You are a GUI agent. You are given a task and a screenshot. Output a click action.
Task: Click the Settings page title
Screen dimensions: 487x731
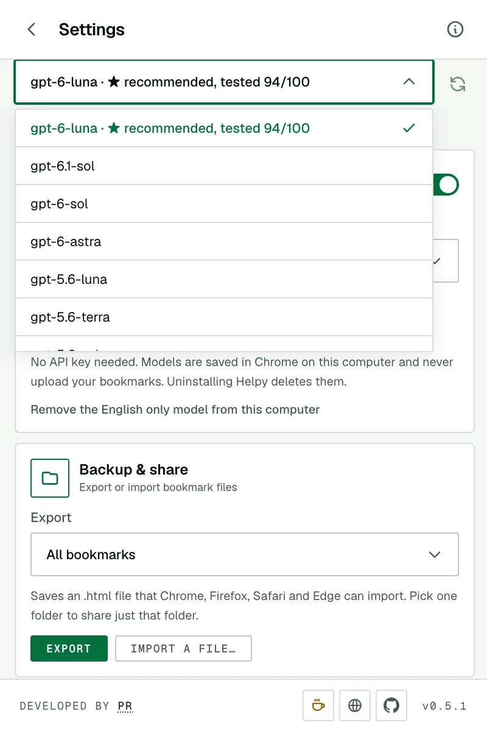click(92, 29)
